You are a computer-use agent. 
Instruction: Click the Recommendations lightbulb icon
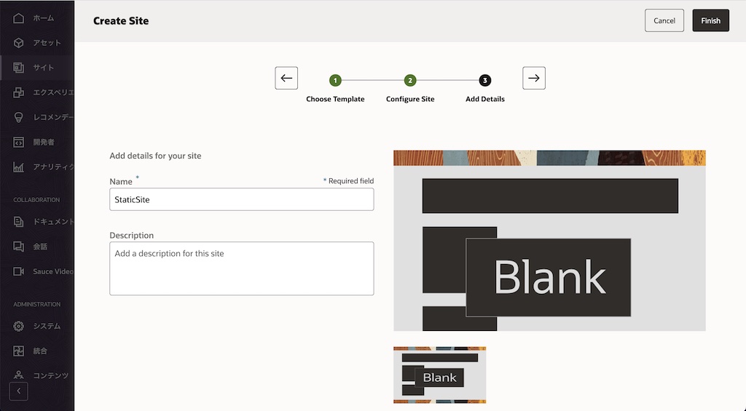(x=19, y=117)
